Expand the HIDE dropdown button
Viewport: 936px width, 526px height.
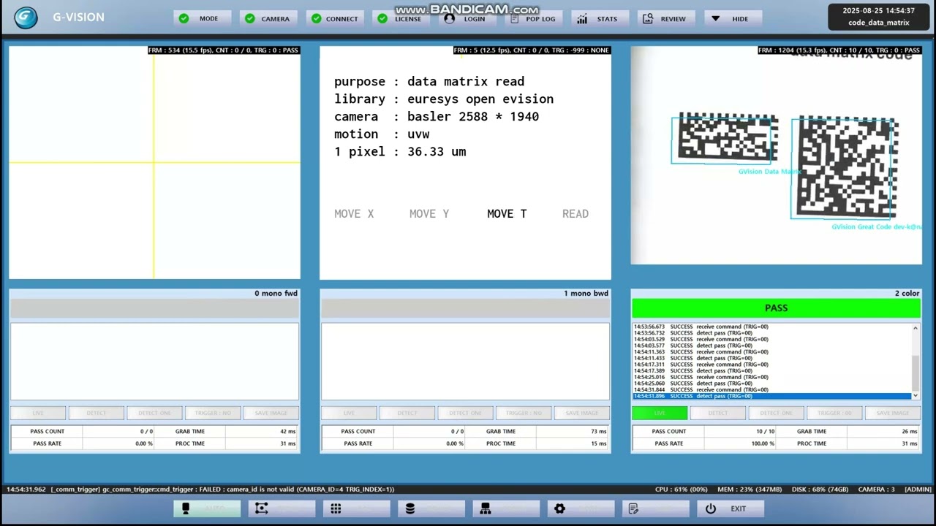click(x=733, y=18)
